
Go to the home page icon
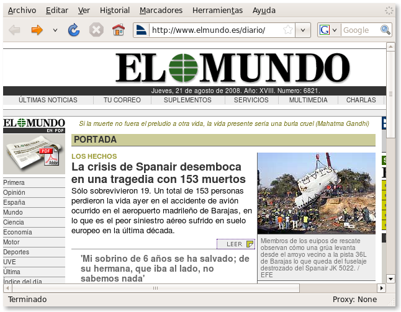click(119, 30)
